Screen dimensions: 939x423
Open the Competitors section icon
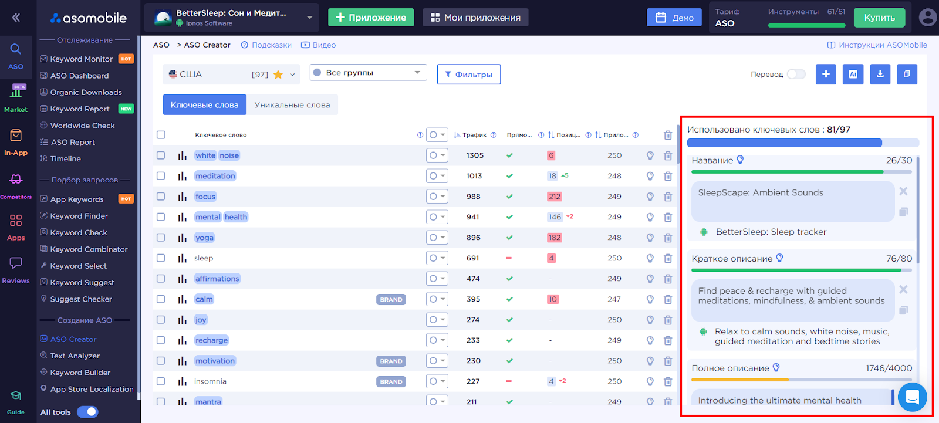tap(16, 185)
